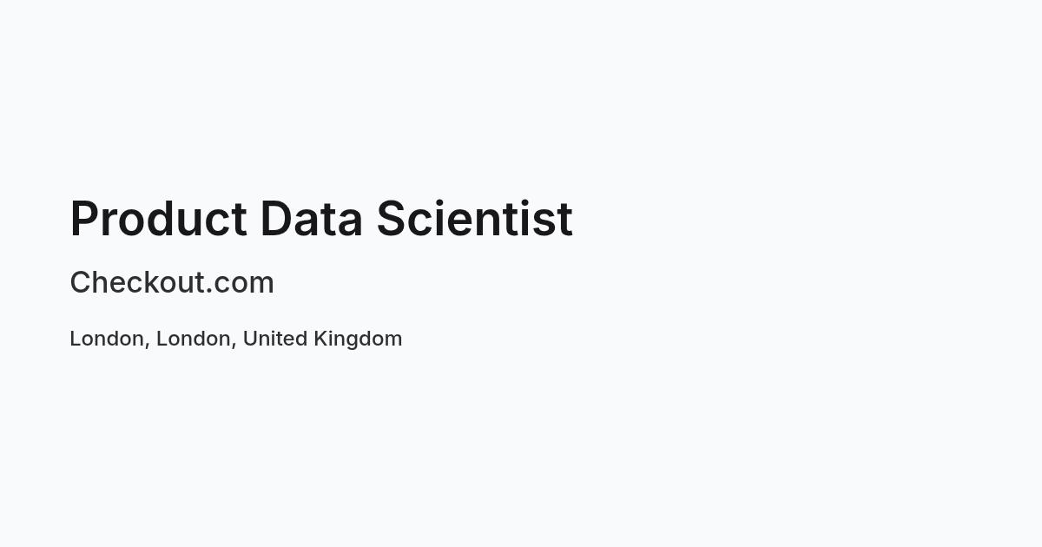Click the capital C of Checkout.com
Image resolution: width=1042 pixels, height=547 pixels.
pos(81,283)
